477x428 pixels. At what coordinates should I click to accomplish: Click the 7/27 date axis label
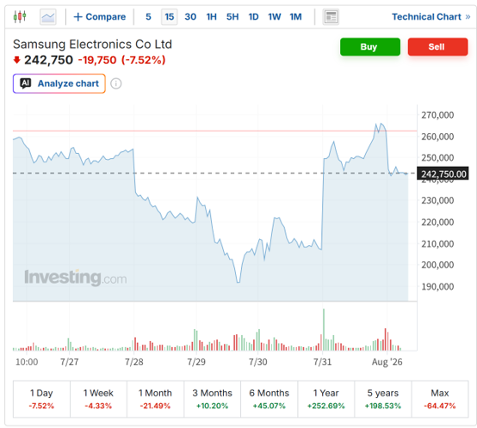pyautogui.click(x=70, y=362)
